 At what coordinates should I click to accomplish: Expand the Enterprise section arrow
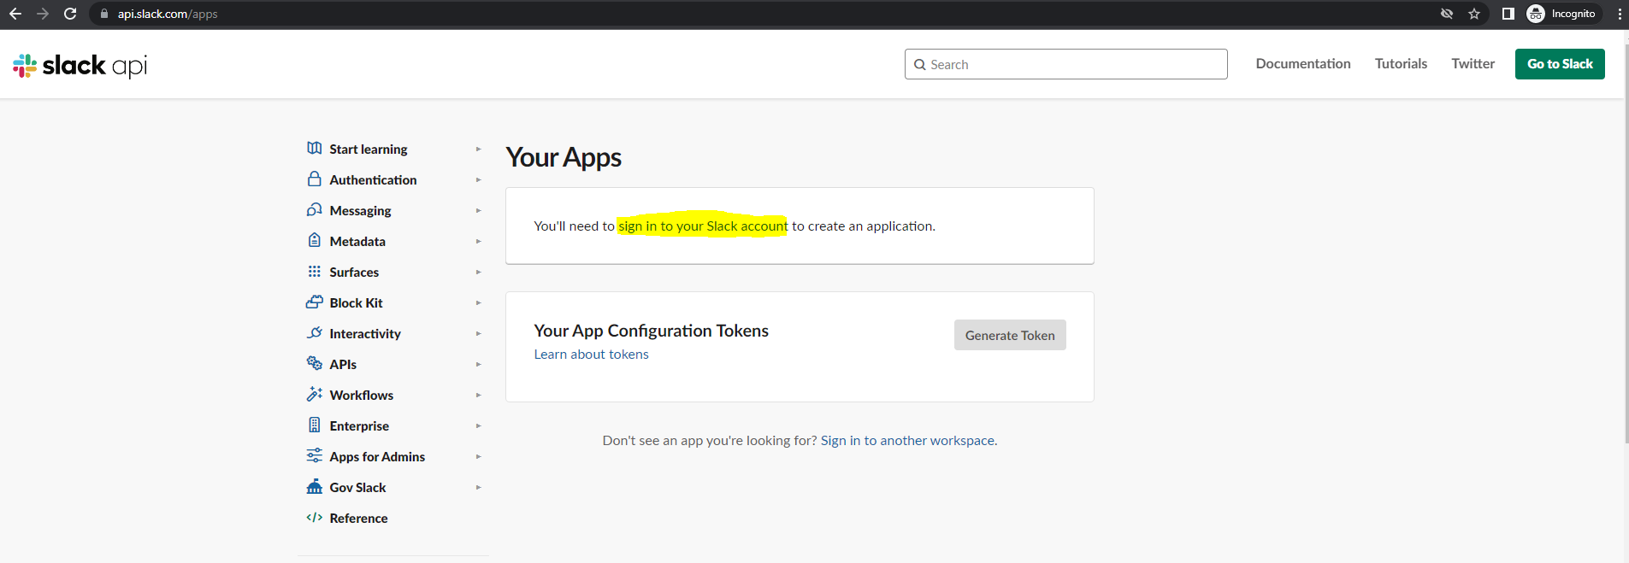479,425
